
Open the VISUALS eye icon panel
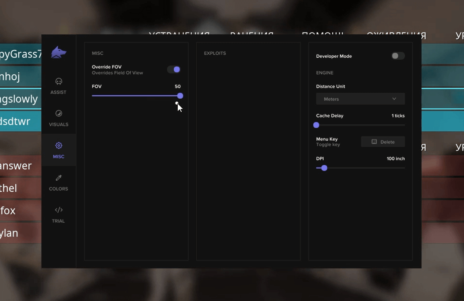(x=59, y=113)
